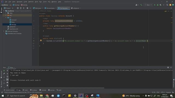
Task: Open Chrome from the taskbar
Action: click(x=47, y=96)
